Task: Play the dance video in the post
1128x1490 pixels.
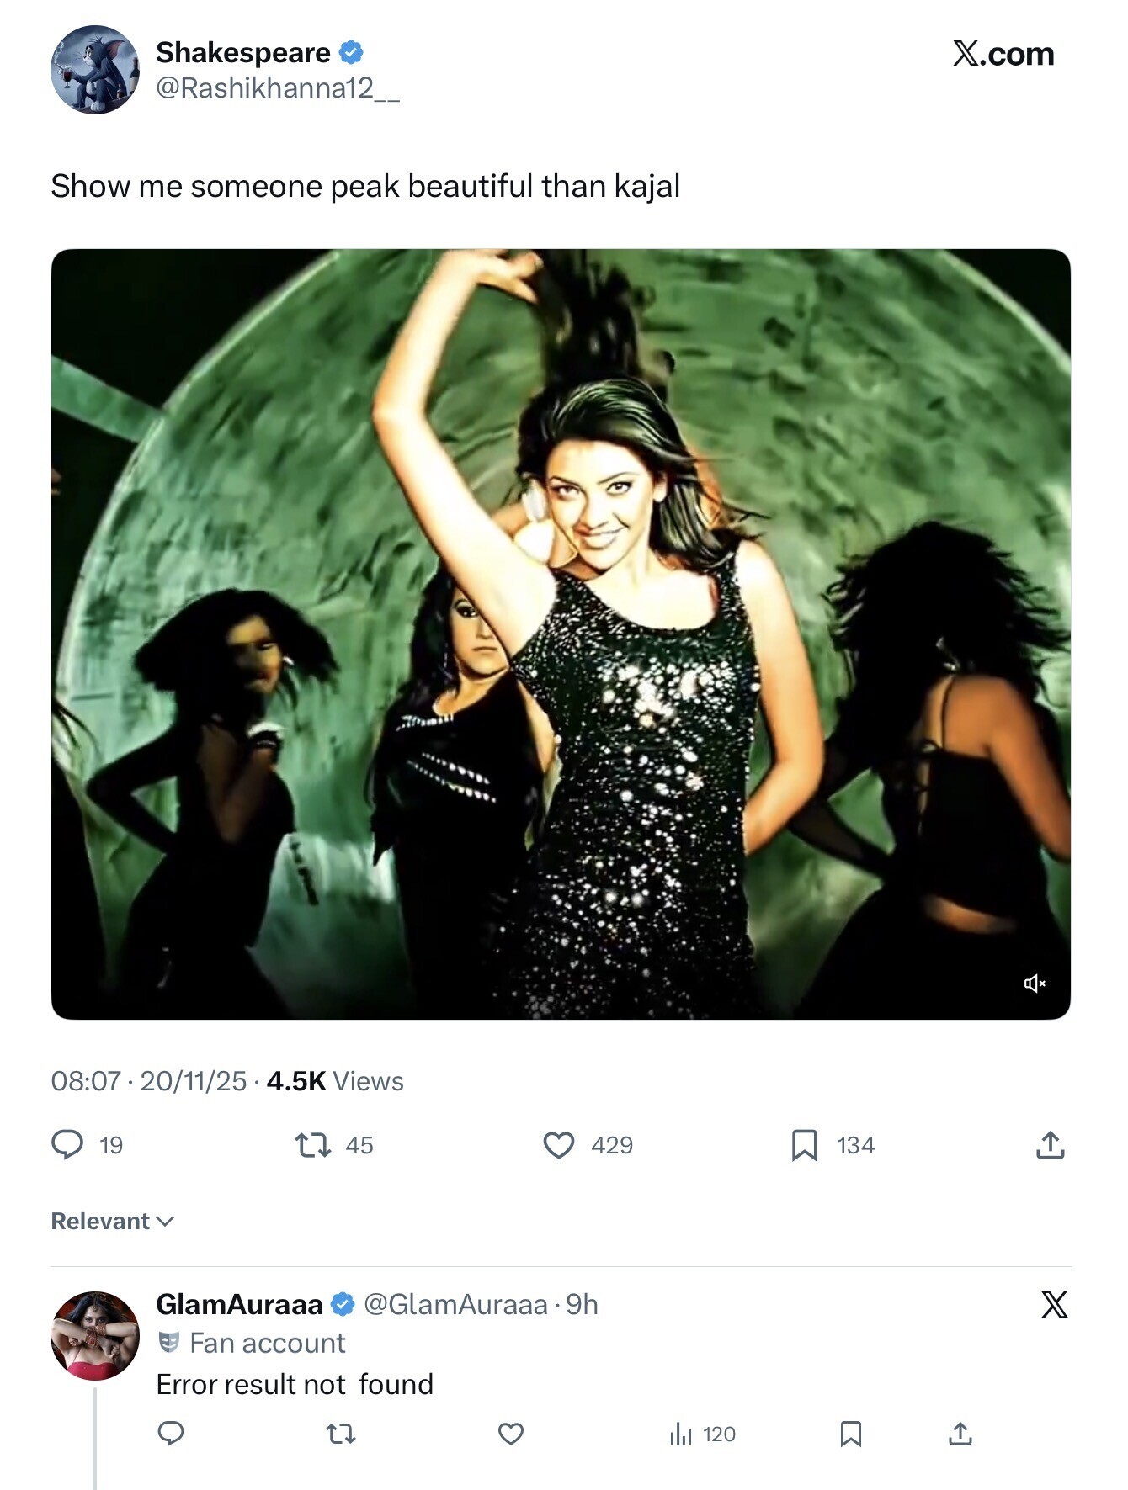Action: [561, 634]
